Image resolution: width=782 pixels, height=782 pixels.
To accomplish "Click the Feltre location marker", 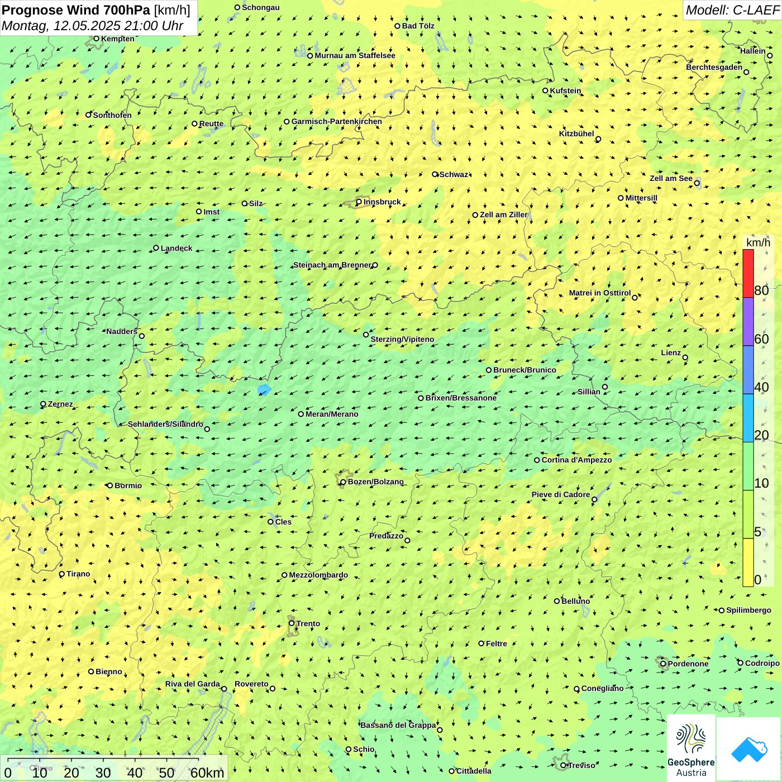I will [481, 643].
